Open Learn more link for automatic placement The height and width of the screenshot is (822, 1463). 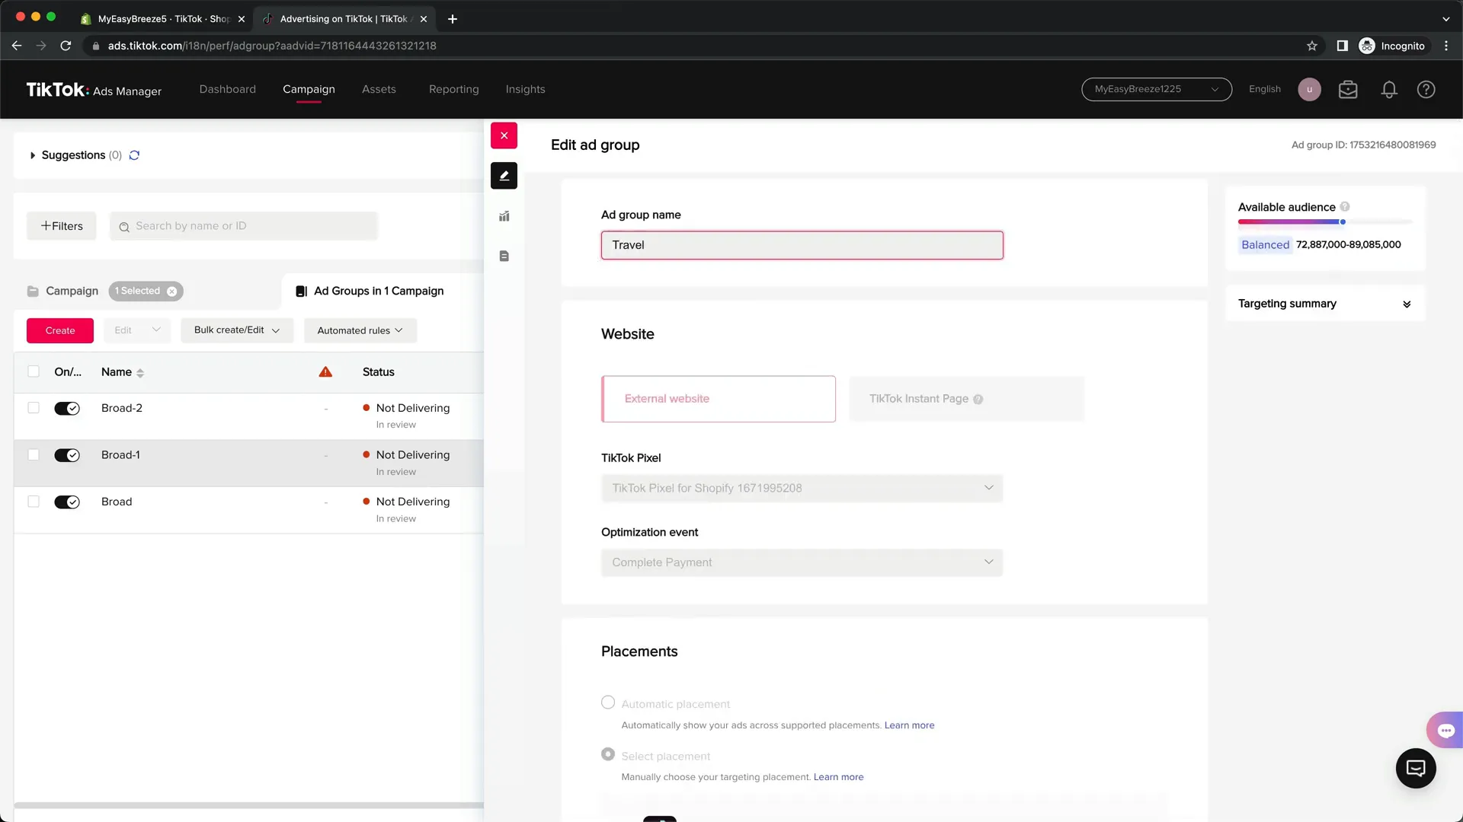click(x=909, y=725)
